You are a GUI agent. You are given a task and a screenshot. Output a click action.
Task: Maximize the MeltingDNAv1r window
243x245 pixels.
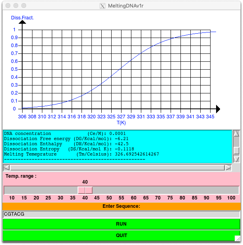tap(23, 6)
